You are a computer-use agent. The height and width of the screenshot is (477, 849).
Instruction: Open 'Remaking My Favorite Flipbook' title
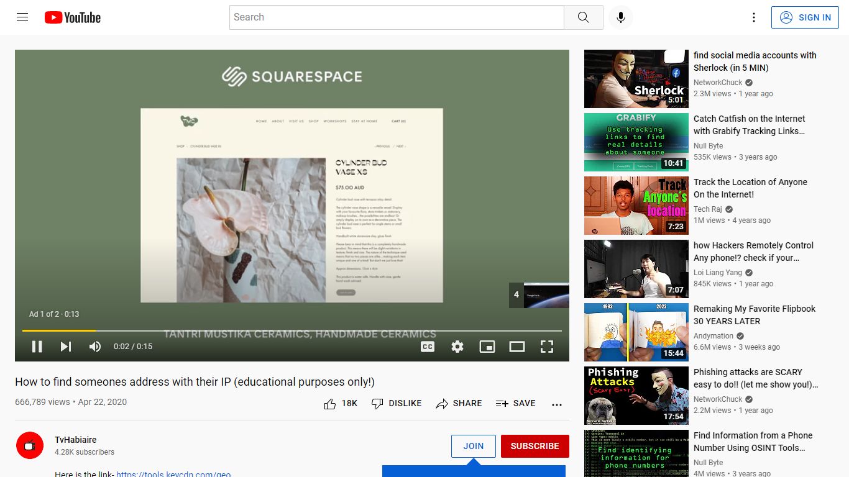tap(755, 315)
